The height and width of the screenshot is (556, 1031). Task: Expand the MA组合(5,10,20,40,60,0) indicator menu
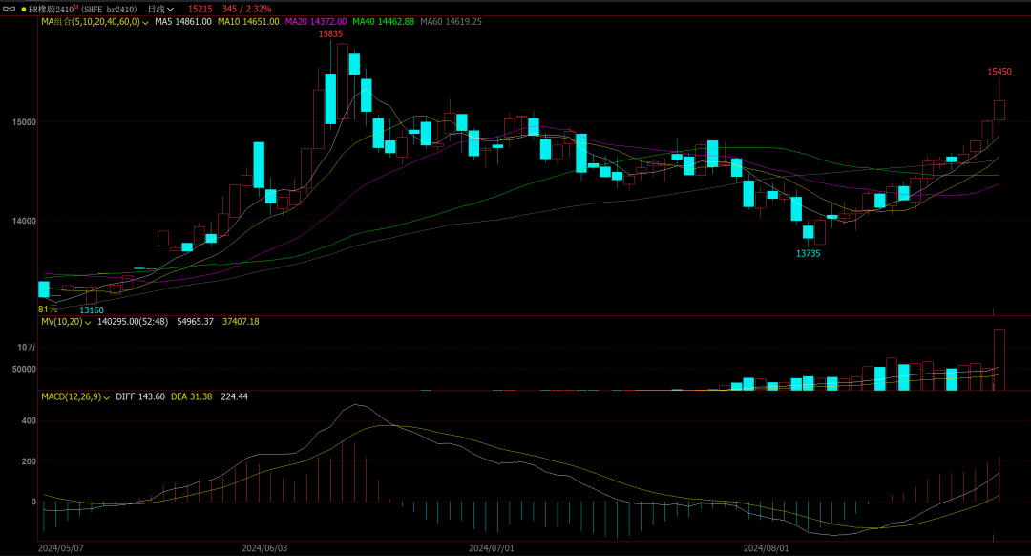pyautogui.click(x=95, y=22)
